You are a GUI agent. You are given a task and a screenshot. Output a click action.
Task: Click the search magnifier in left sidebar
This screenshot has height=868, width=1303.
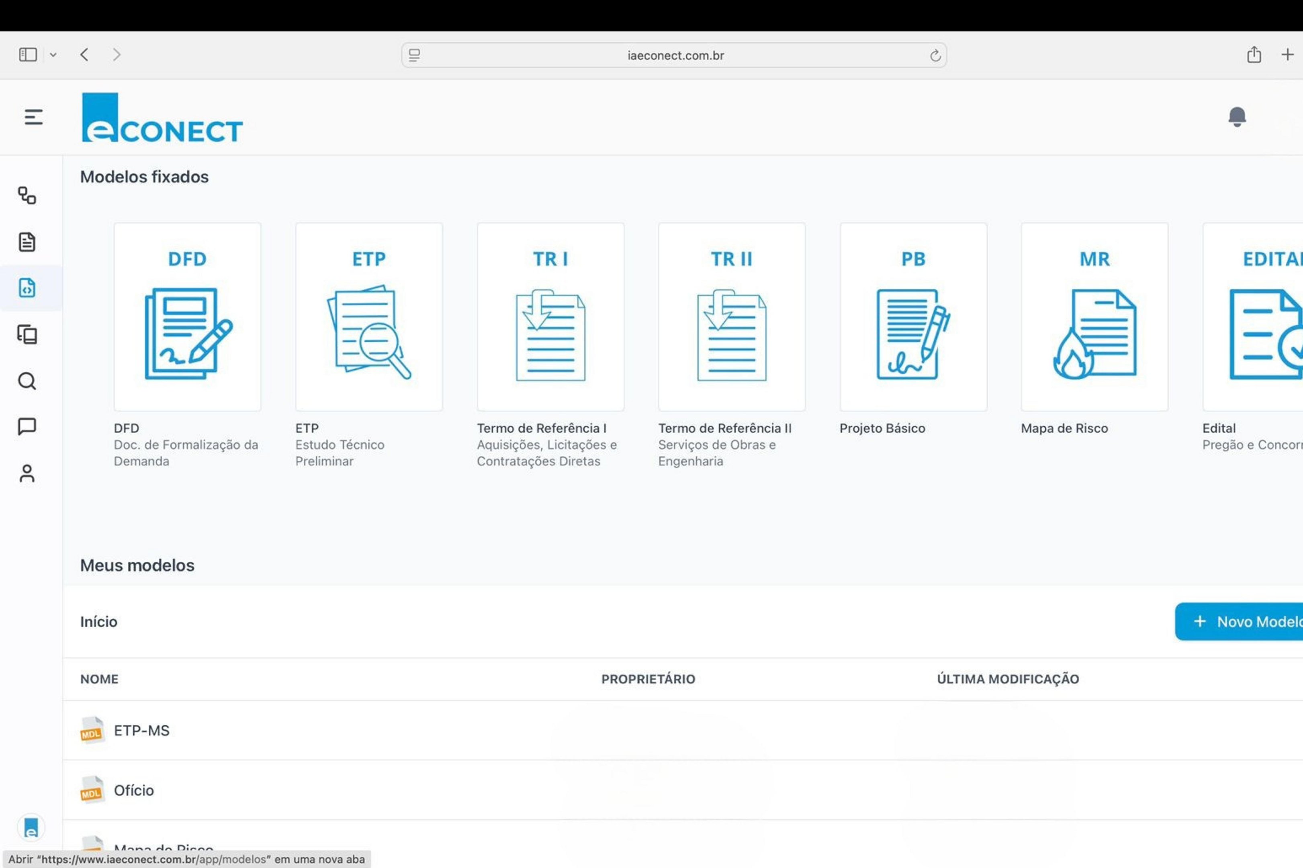click(x=27, y=381)
